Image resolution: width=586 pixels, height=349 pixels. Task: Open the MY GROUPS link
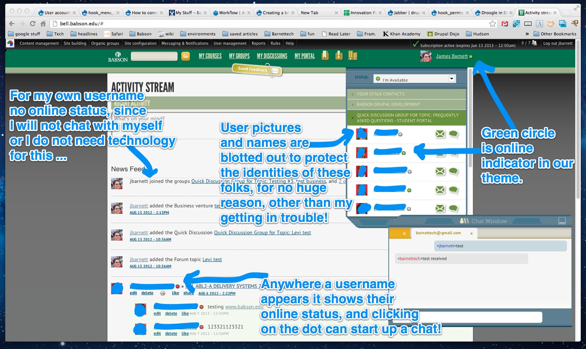pyautogui.click(x=239, y=56)
